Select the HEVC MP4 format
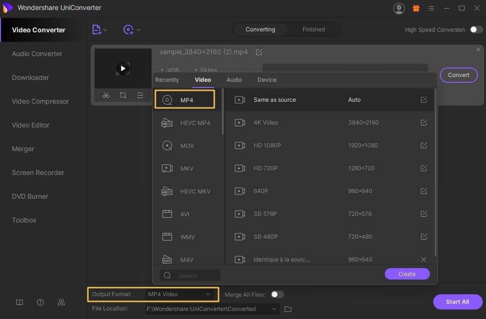 188,123
